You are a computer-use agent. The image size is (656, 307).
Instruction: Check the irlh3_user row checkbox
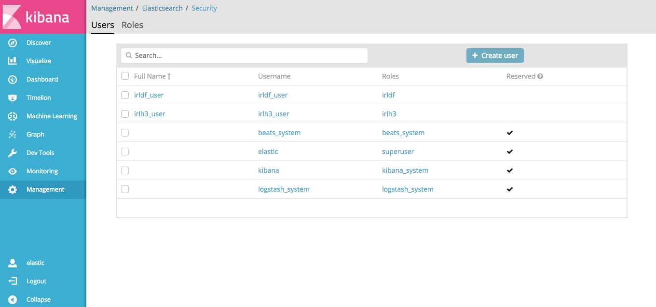click(125, 114)
